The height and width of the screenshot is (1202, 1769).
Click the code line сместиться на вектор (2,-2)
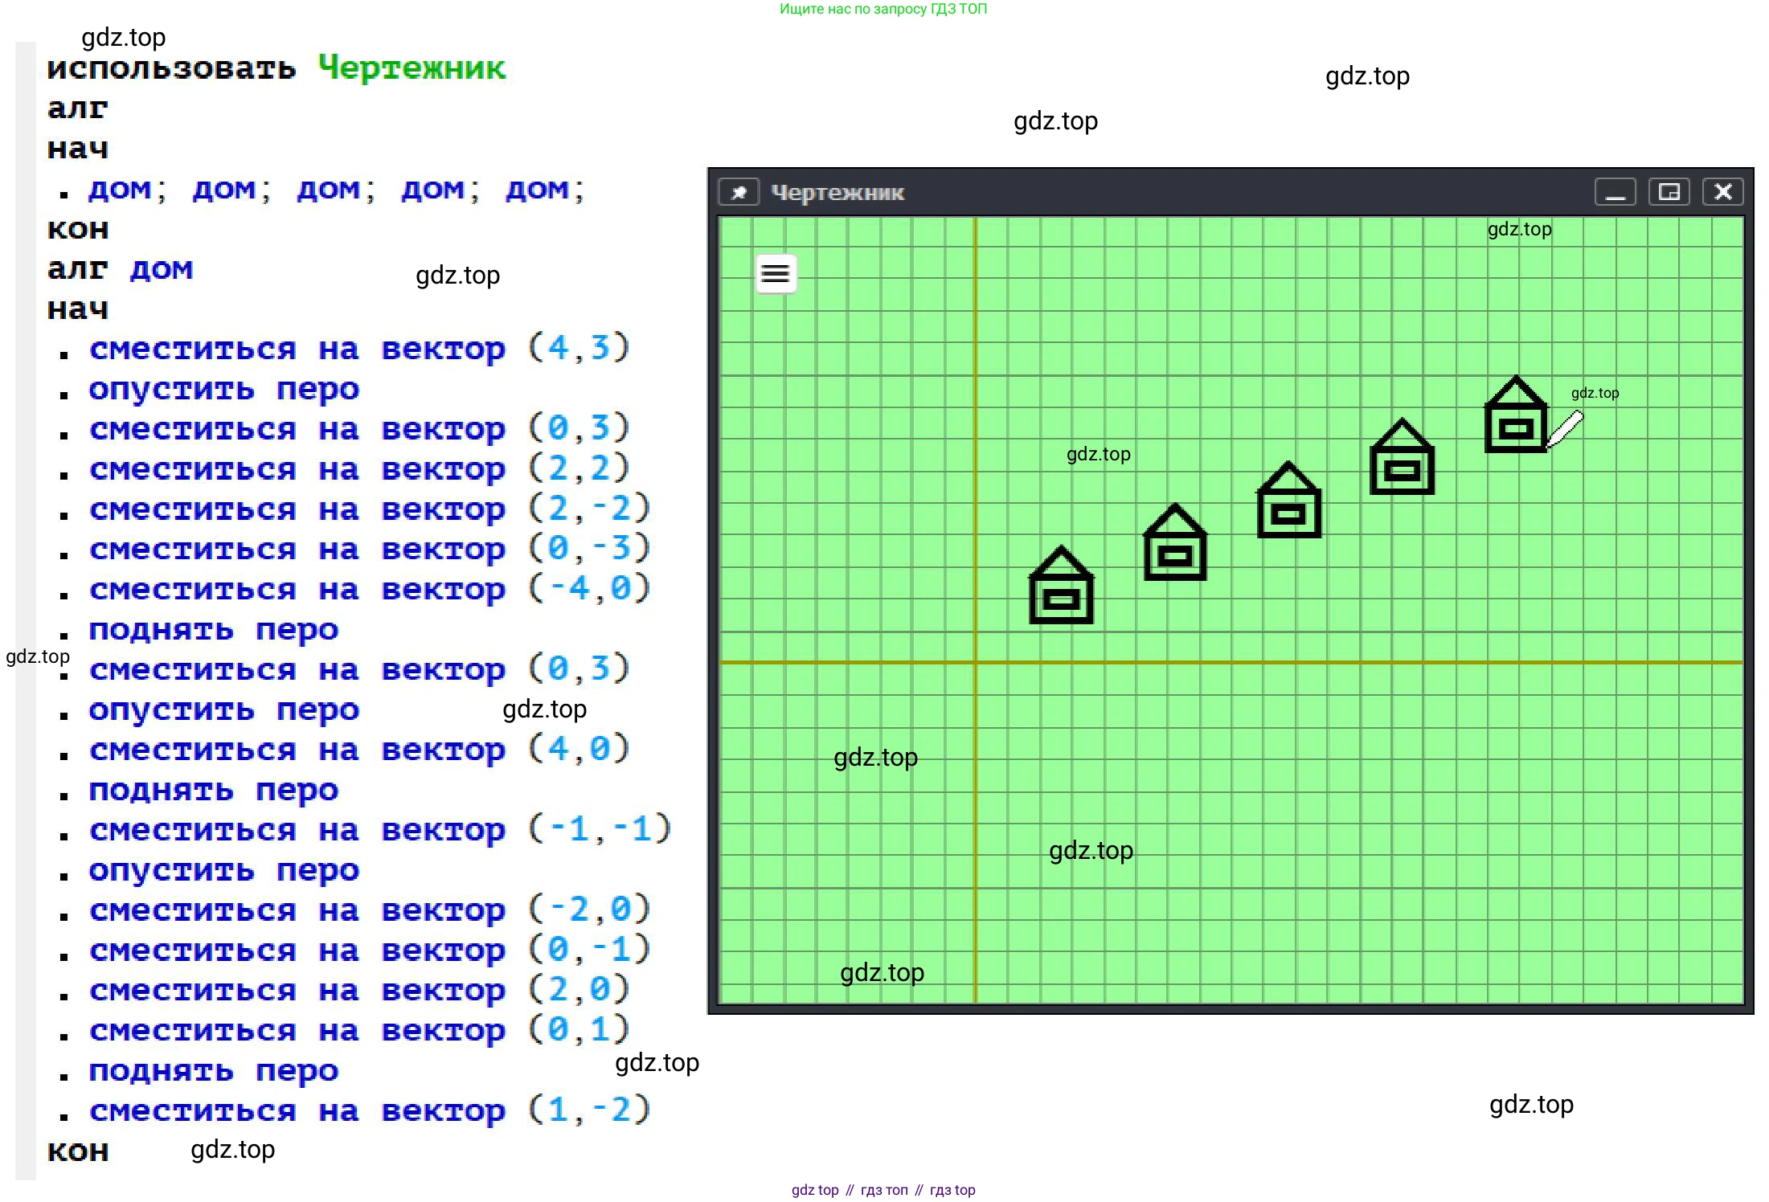point(369,509)
